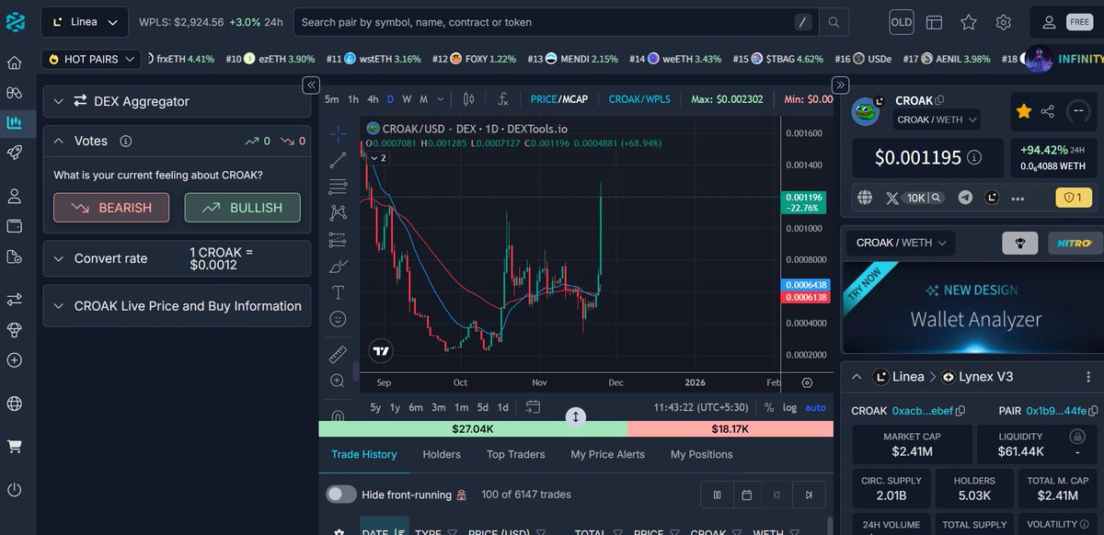Select the Text tool on the chart toolbar
The width and height of the screenshot is (1104, 535).
(x=338, y=290)
